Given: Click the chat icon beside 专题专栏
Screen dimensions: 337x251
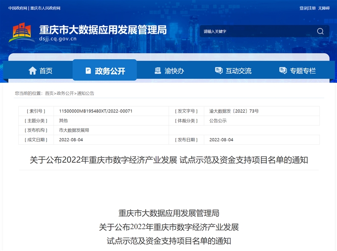Looking at the screenshot, I should click(x=283, y=70).
